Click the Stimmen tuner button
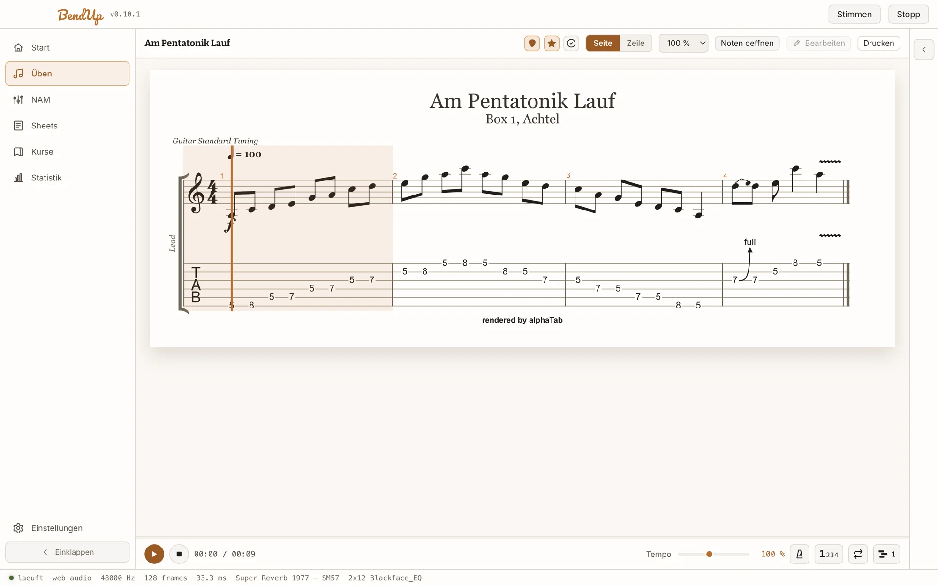 855,14
